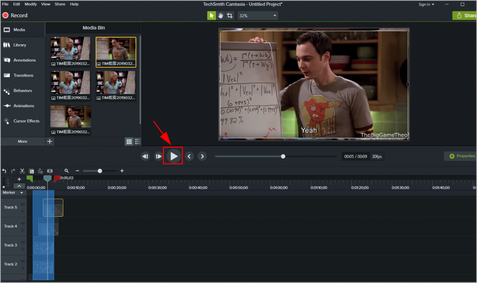
Task: Open the Modify menu
Action: (x=30, y=4)
